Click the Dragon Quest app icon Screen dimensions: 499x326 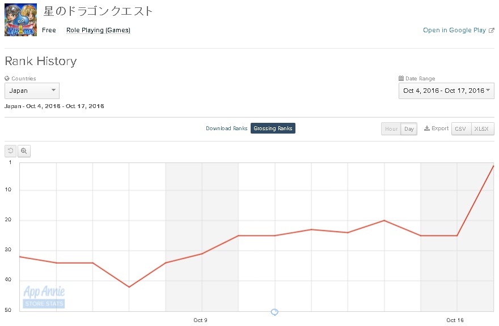[x=20, y=20]
